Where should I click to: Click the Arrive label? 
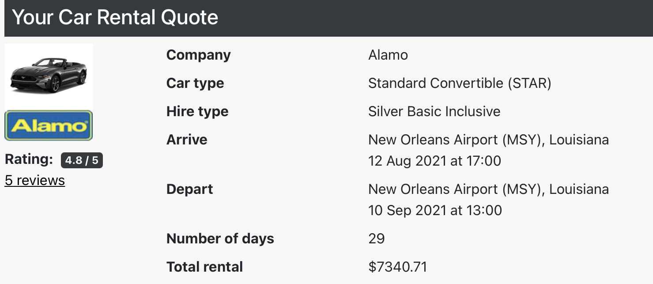click(x=186, y=140)
